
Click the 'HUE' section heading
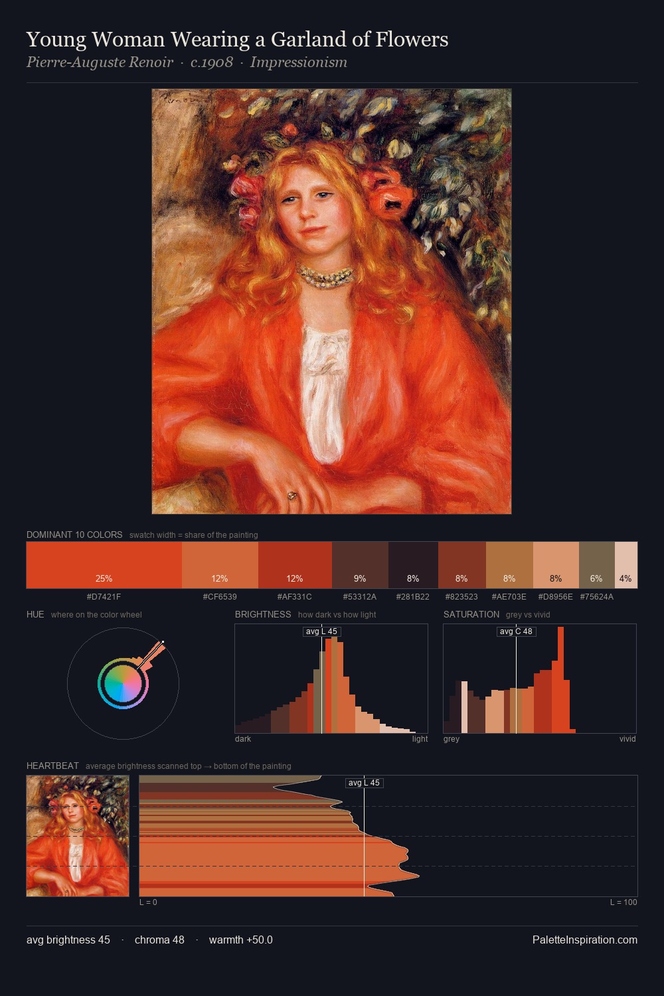[x=35, y=614]
